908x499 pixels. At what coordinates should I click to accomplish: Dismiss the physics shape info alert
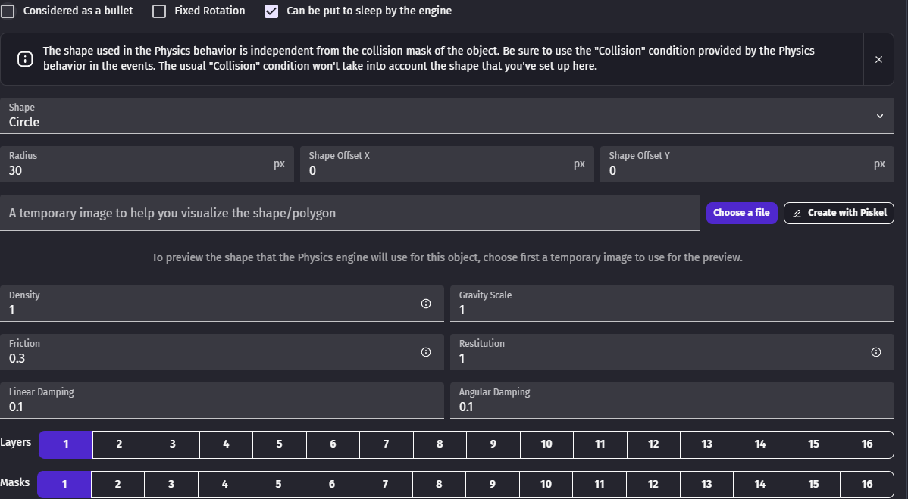tap(878, 59)
